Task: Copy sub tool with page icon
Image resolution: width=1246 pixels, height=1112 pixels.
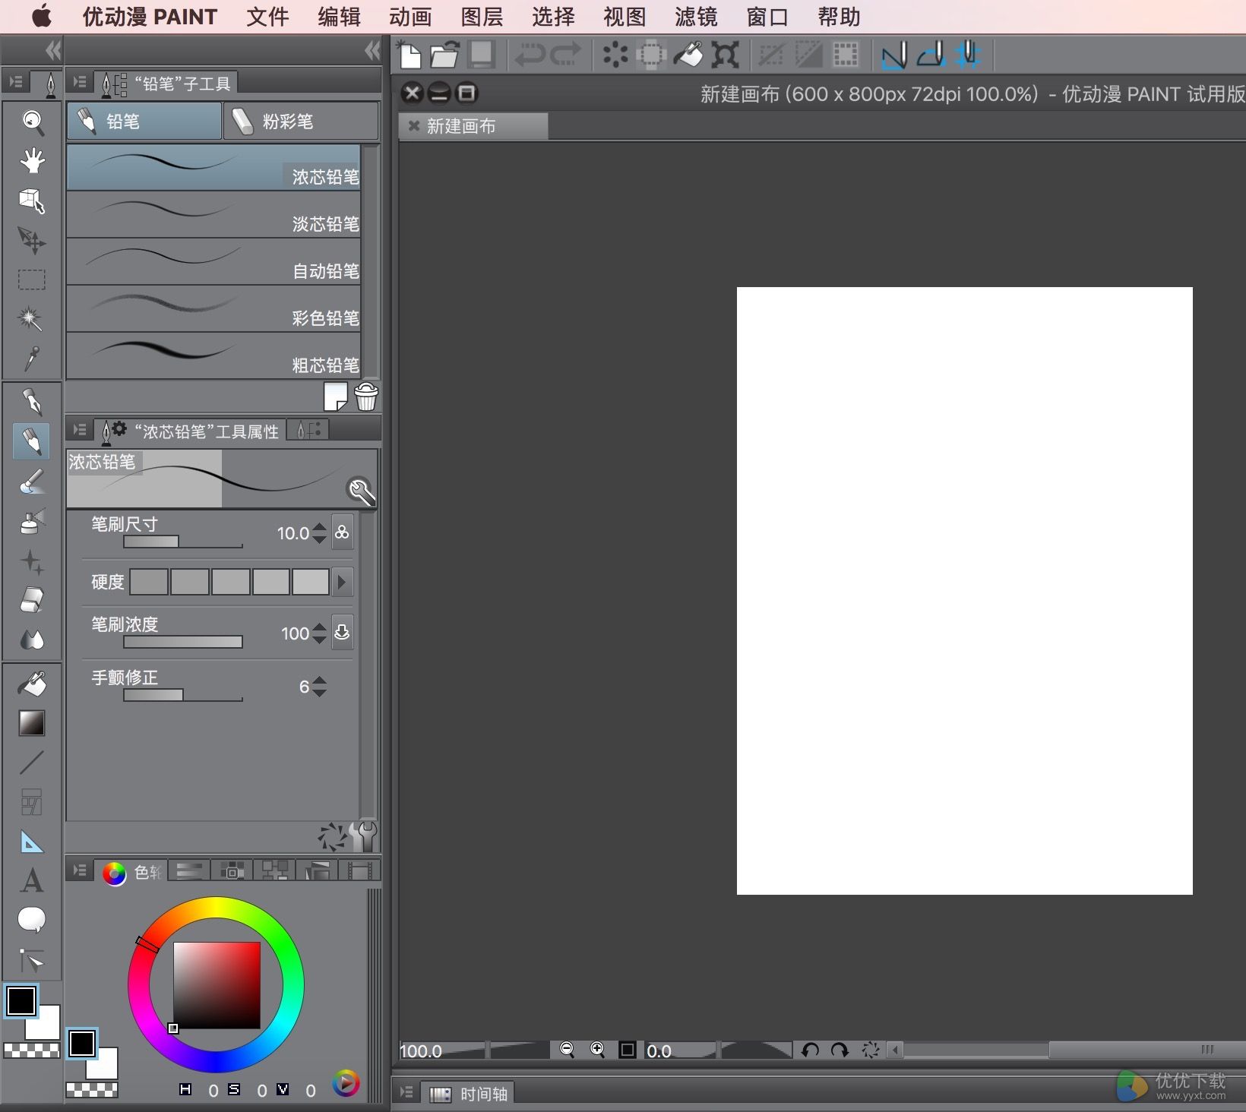Action: (x=335, y=396)
